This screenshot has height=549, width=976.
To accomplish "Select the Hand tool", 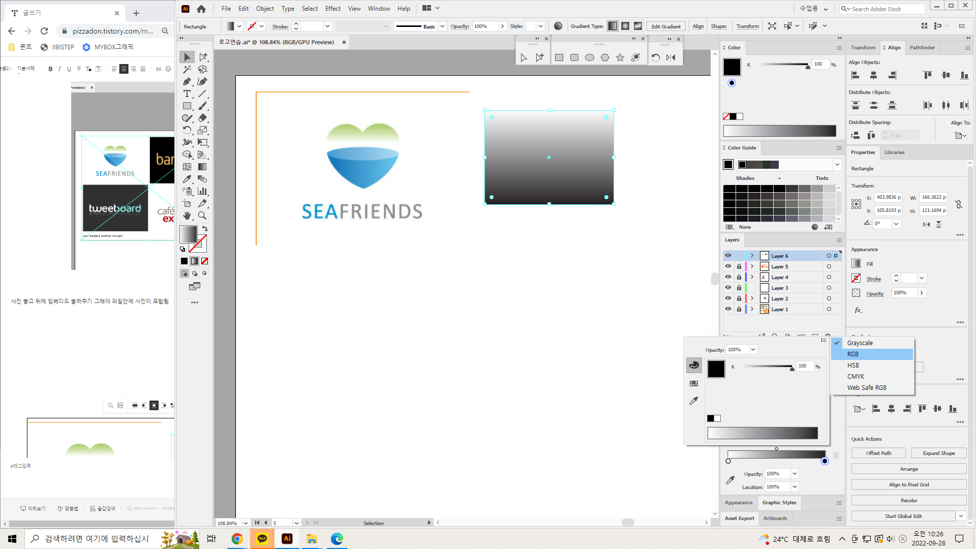I will point(187,216).
